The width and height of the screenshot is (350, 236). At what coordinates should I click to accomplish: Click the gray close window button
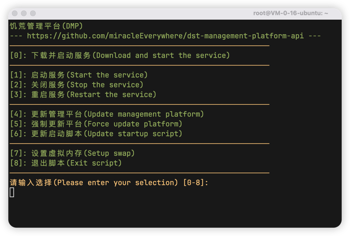[15, 14]
